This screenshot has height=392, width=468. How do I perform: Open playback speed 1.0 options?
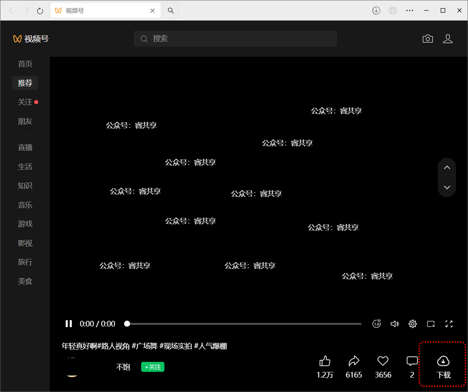click(x=376, y=324)
